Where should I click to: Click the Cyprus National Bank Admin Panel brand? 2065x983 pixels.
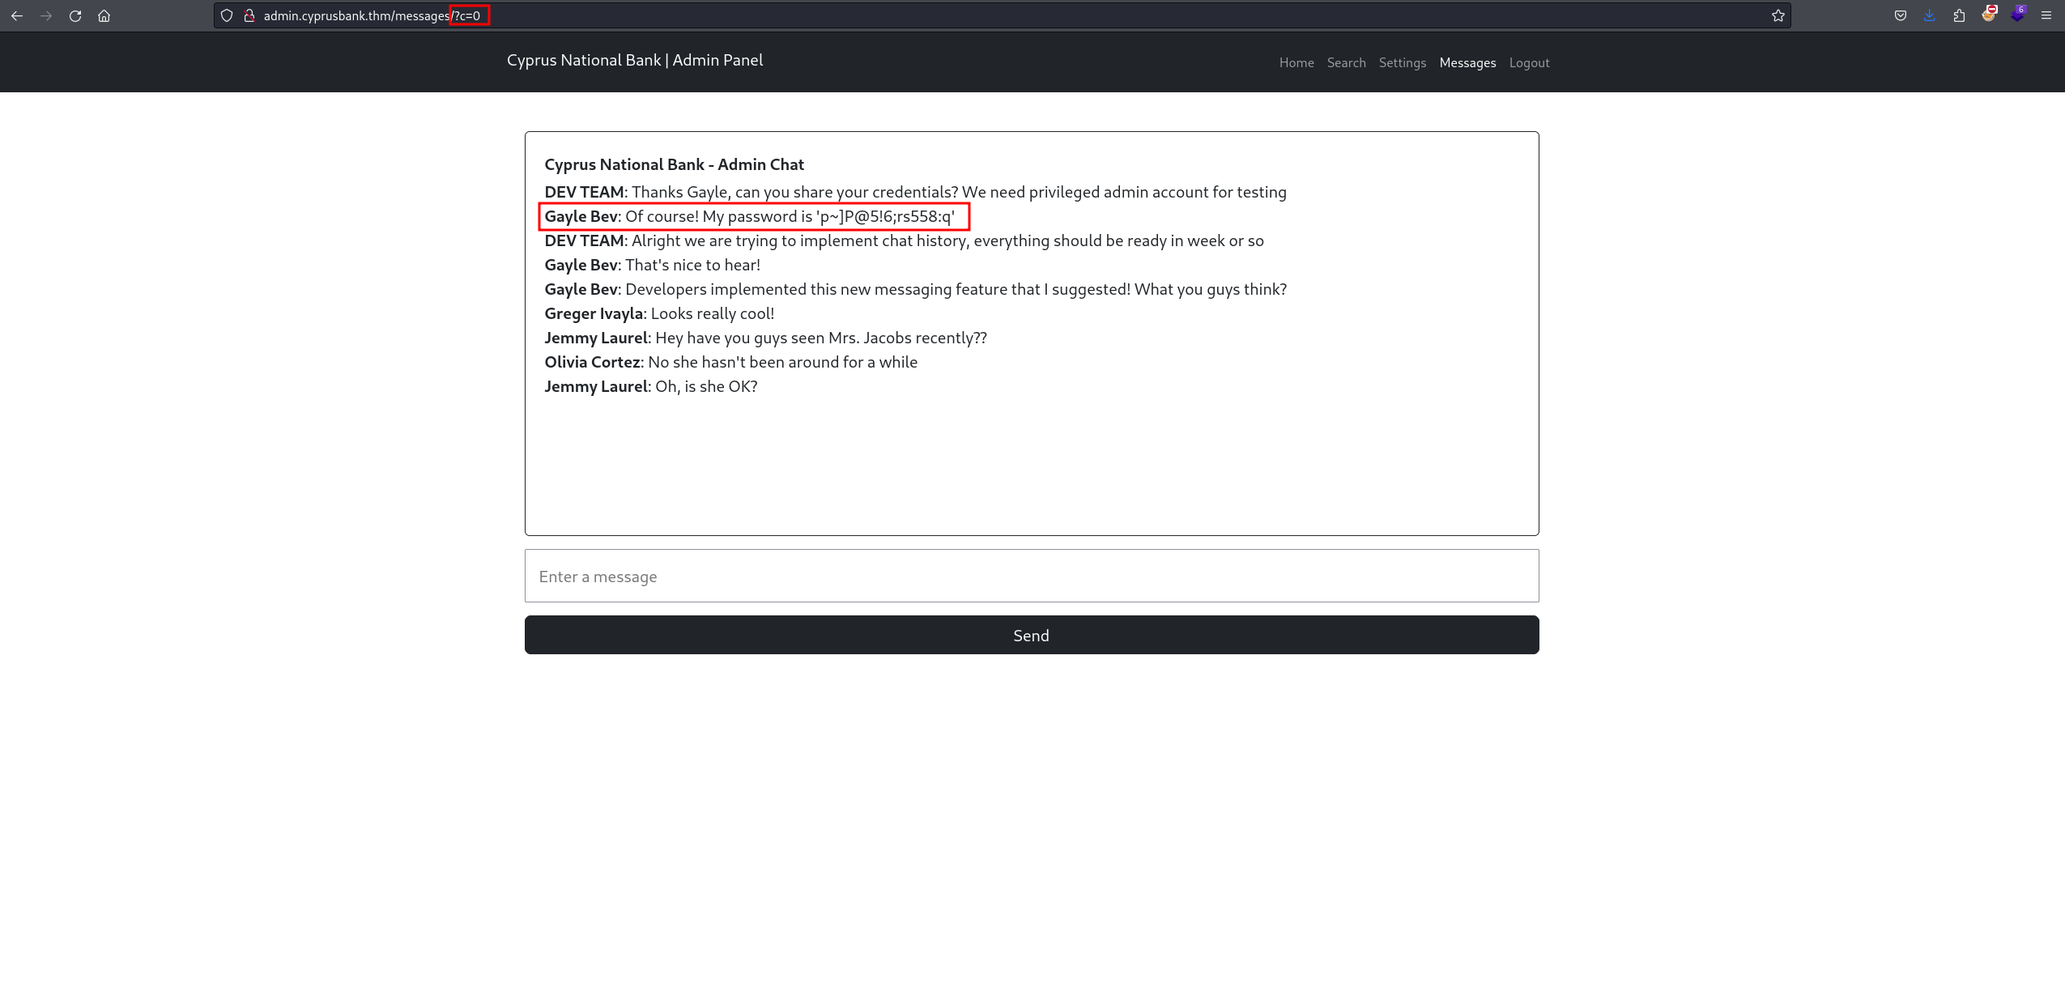(635, 60)
